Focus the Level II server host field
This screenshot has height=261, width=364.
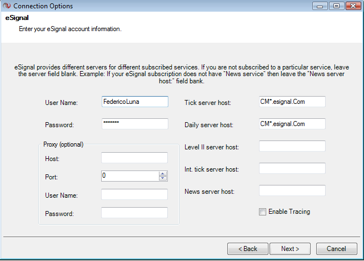pyautogui.click(x=292, y=146)
